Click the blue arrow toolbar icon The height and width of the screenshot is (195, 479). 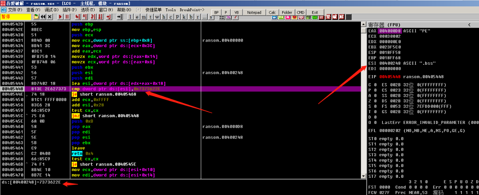pyautogui.click(x=274, y=17)
